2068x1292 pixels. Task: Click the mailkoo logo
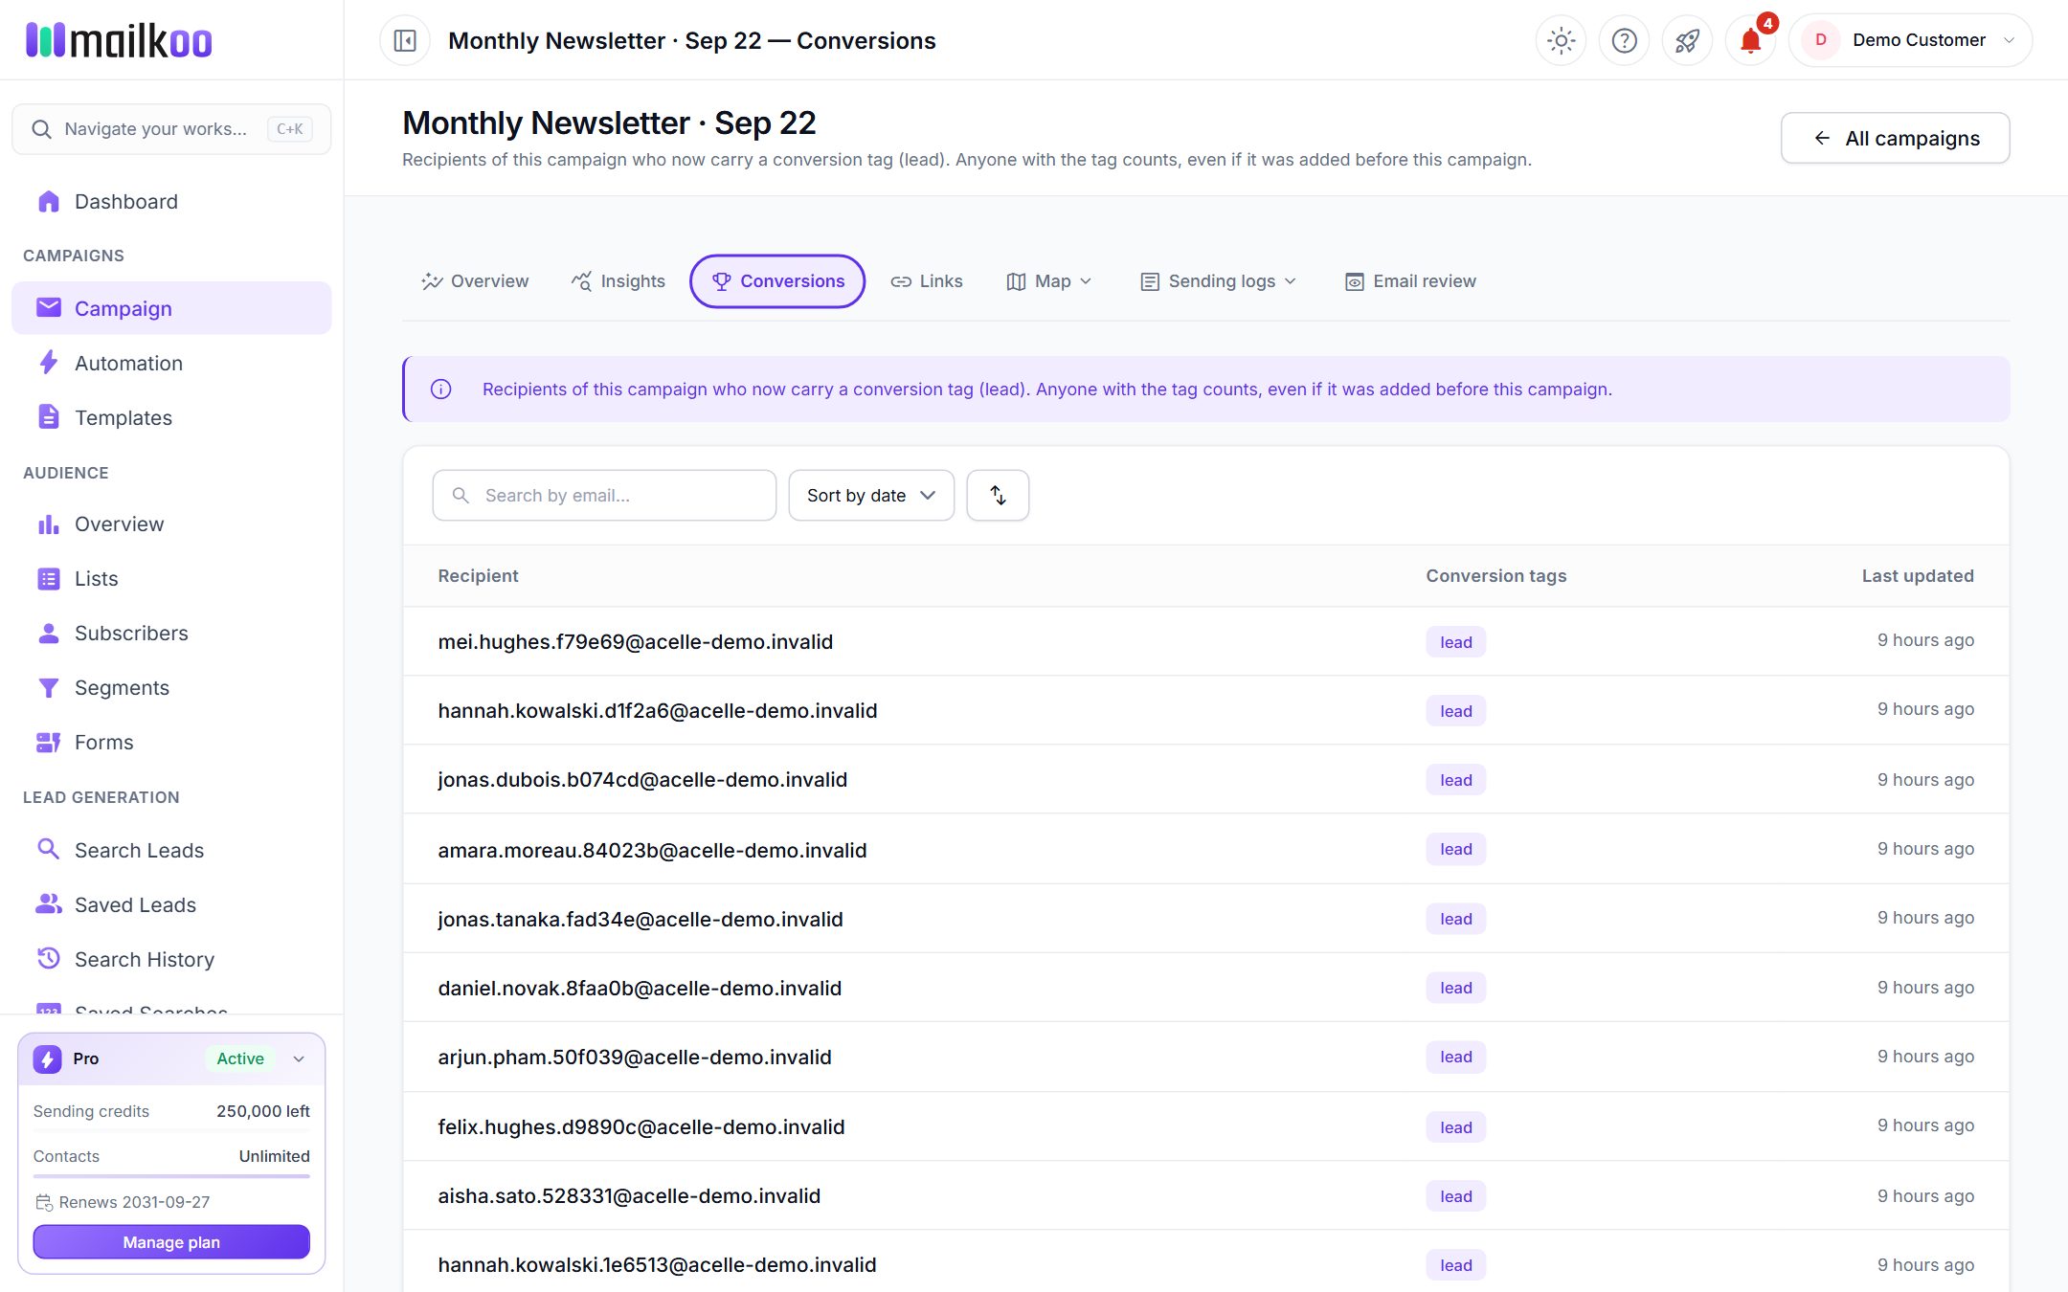[x=119, y=40]
